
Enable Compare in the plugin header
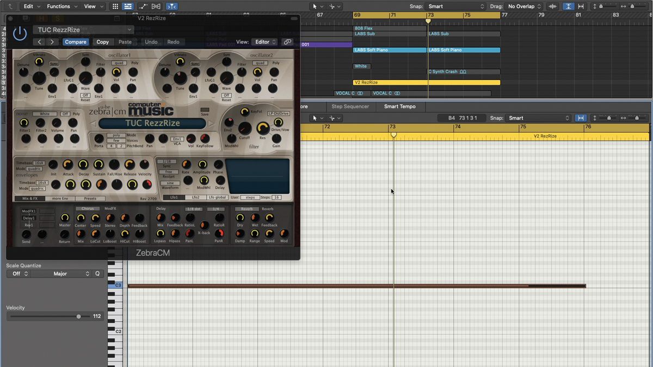[76, 41]
